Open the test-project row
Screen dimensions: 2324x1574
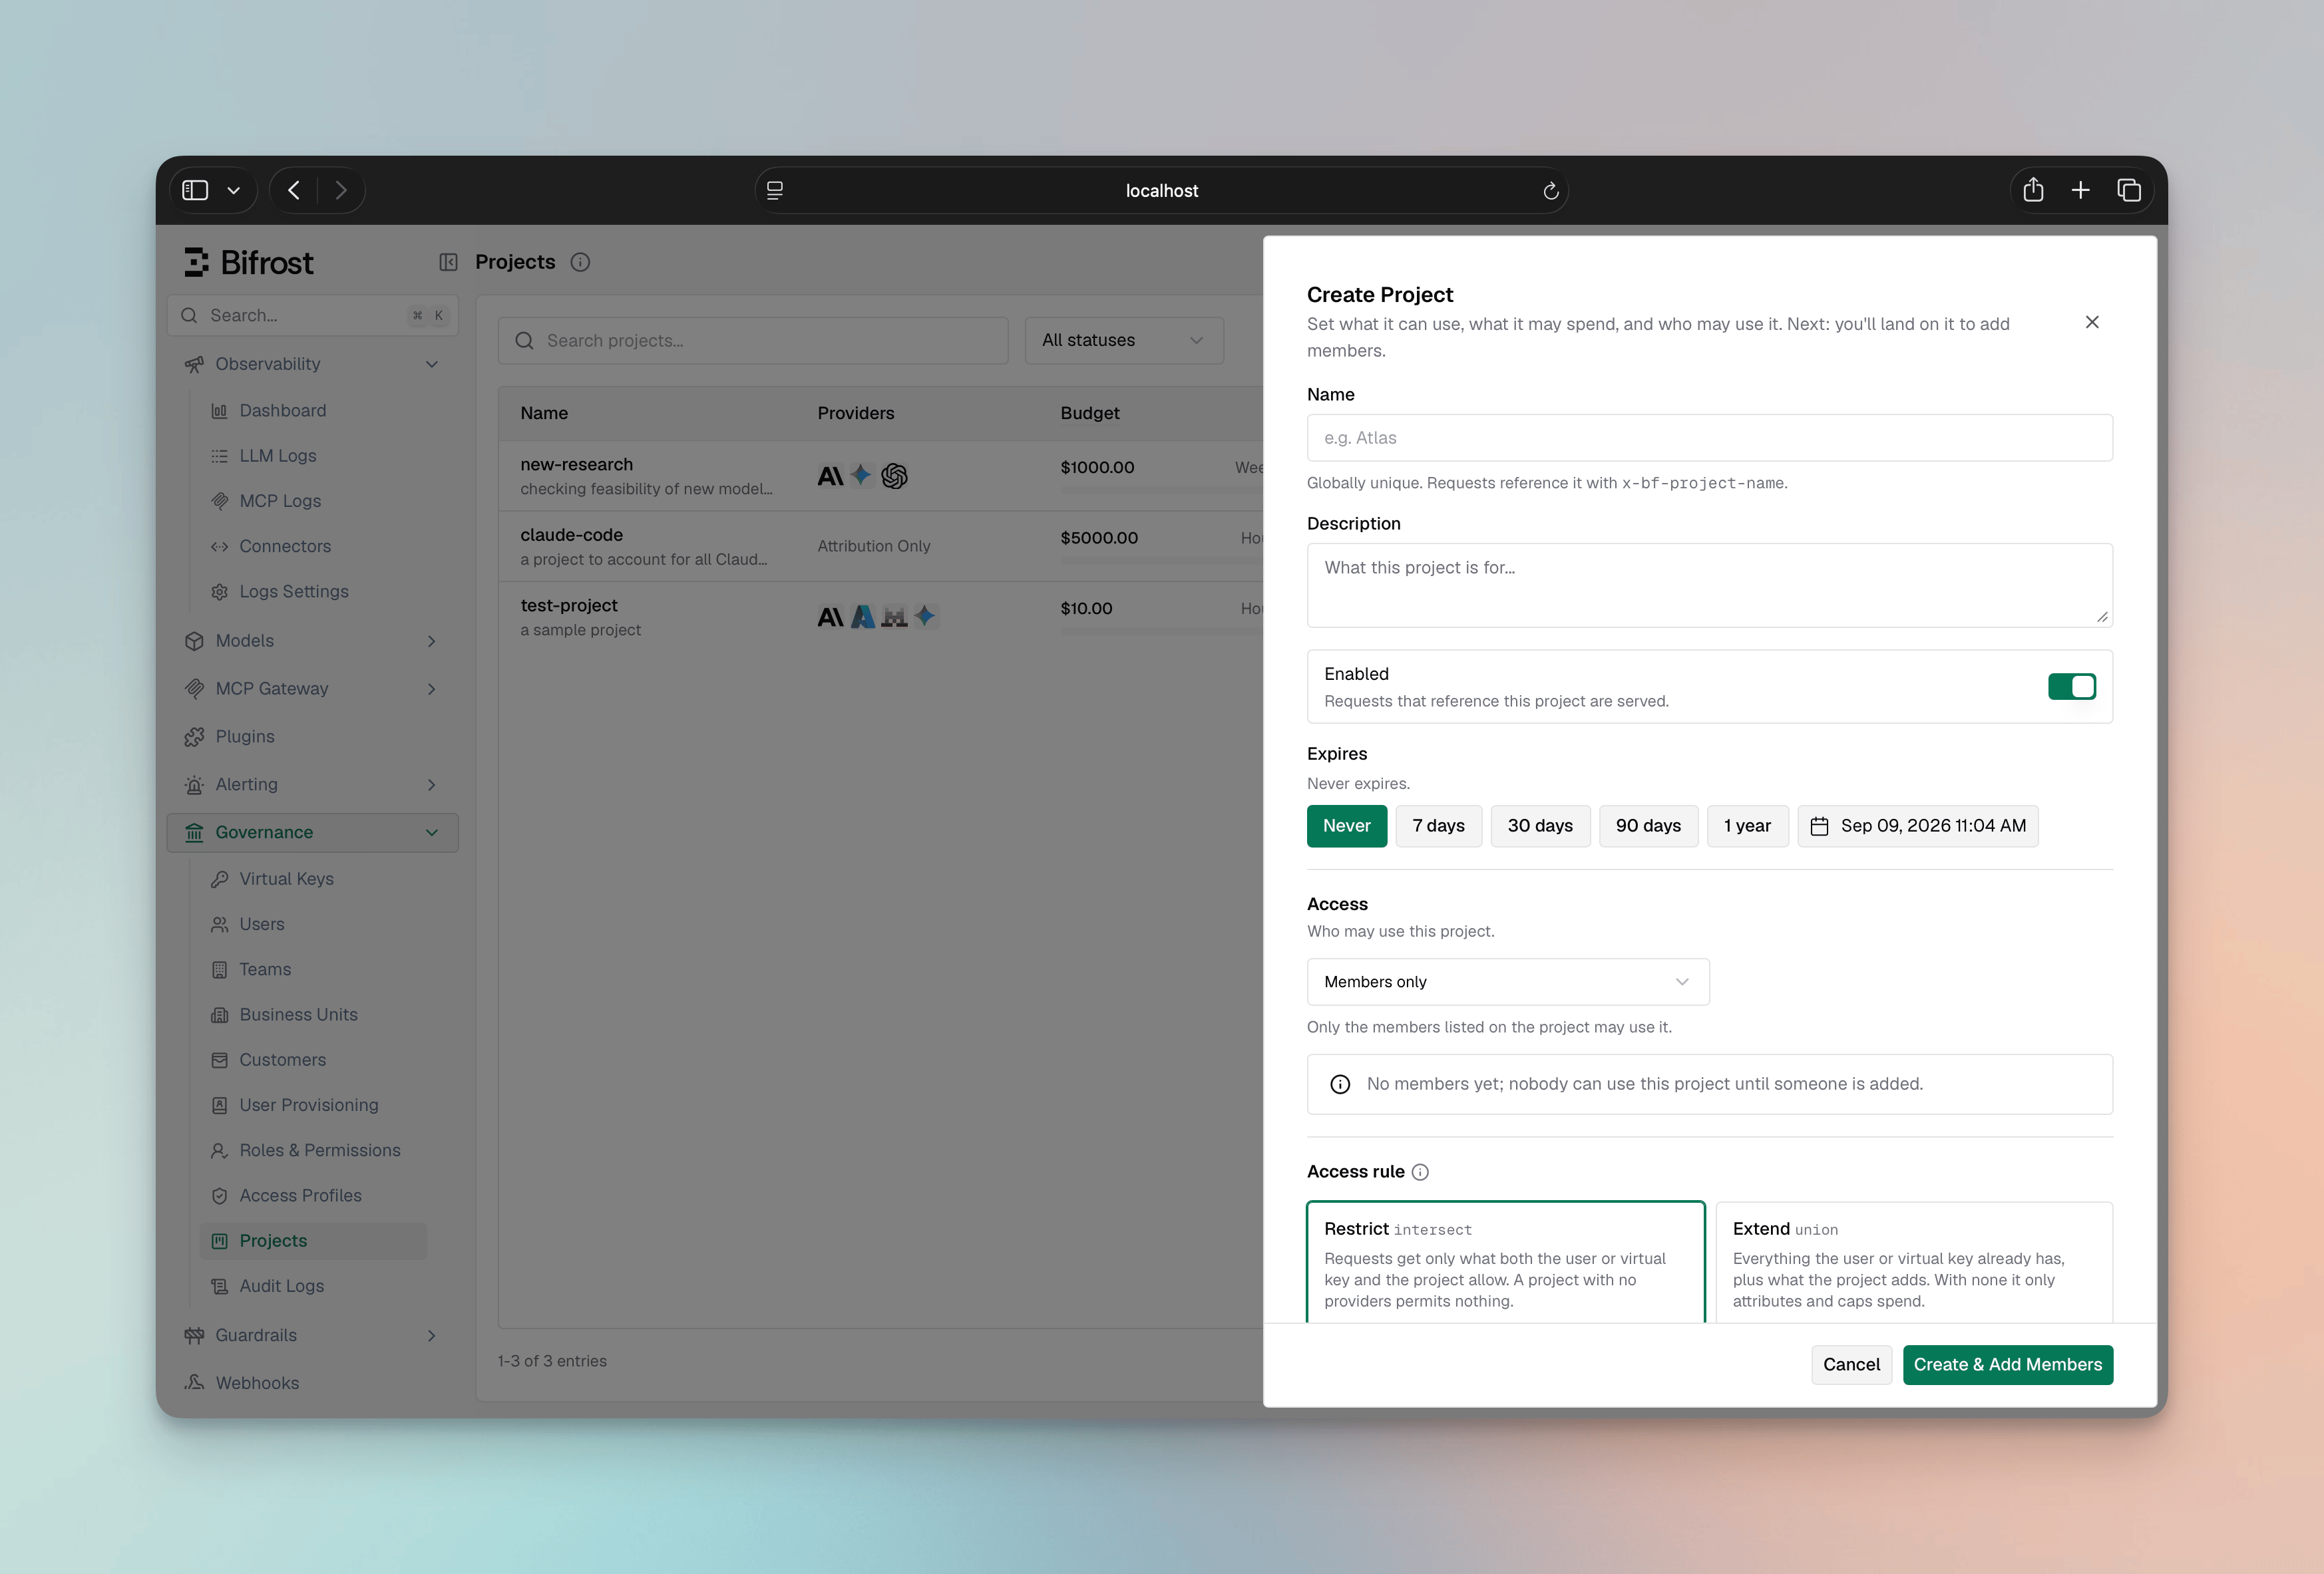(881, 617)
